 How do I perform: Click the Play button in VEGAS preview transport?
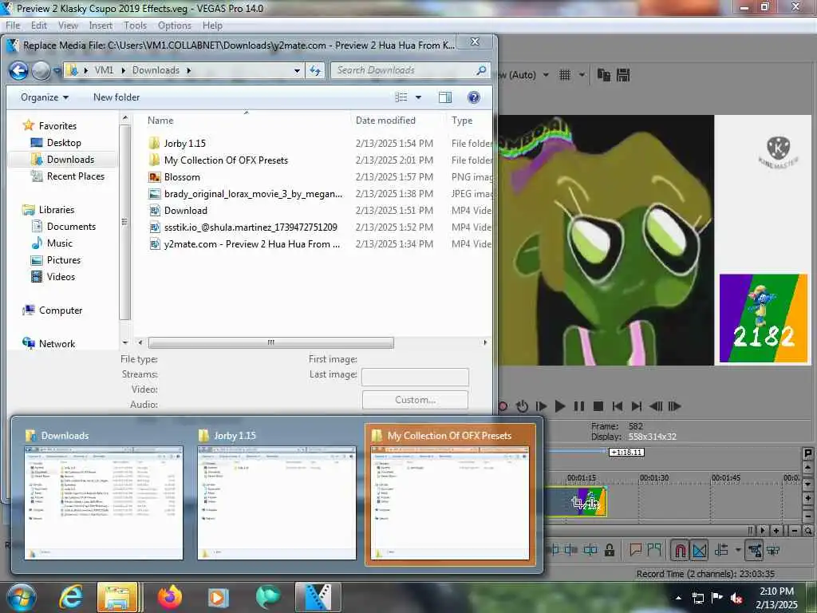click(560, 406)
